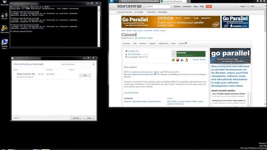Click the SourceForge logo
The width and height of the screenshot is (267, 150).
point(129,6)
